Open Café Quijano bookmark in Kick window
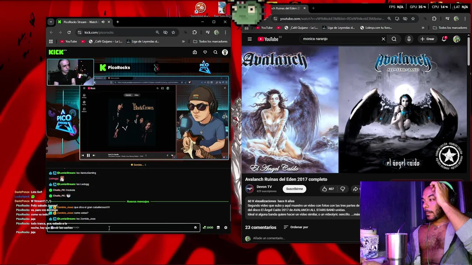472x265 pixels. [x=106, y=42]
